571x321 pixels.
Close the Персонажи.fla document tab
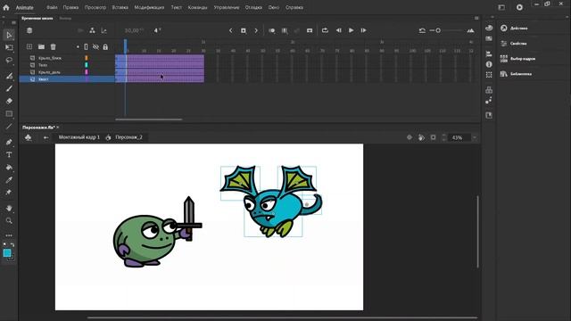click(x=58, y=128)
